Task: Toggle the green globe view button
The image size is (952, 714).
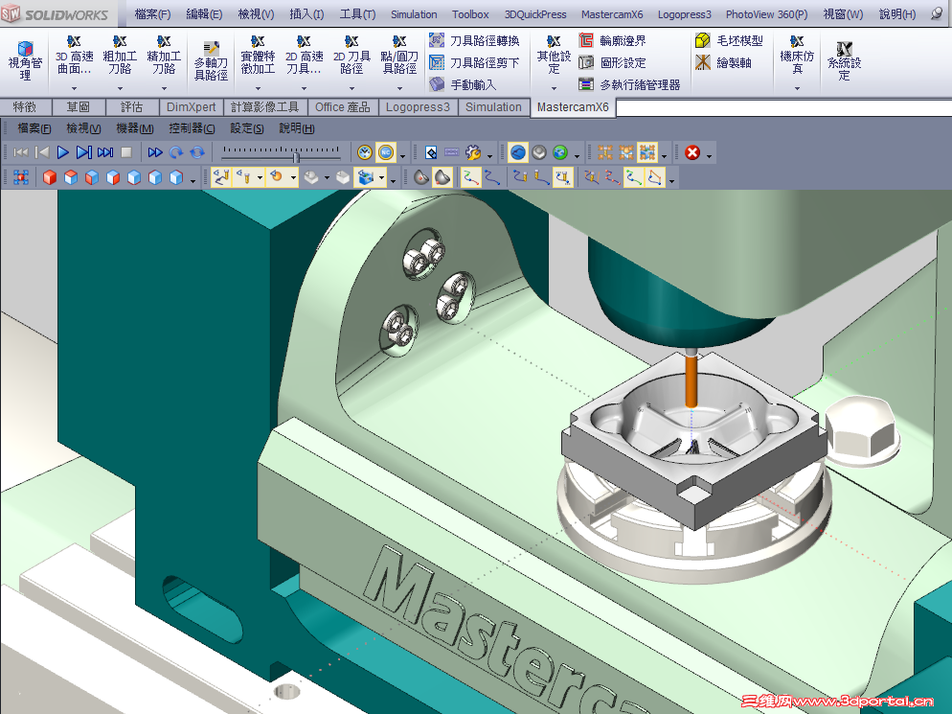Action: tap(560, 152)
